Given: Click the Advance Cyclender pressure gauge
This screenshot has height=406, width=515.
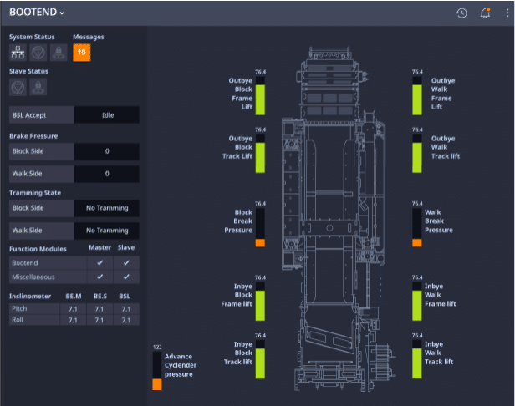Looking at the screenshot, I should click(157, 371).
